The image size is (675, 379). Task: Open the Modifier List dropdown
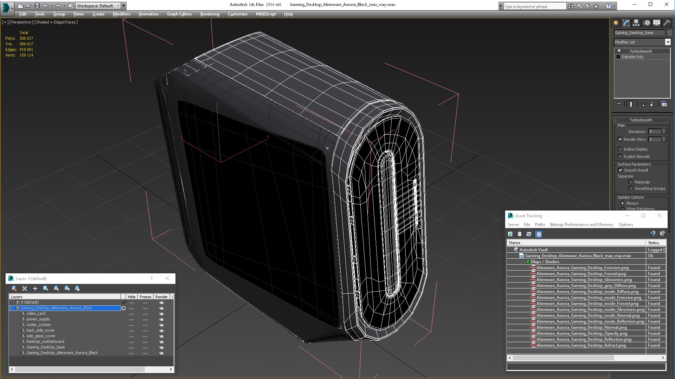pos(668,42)
